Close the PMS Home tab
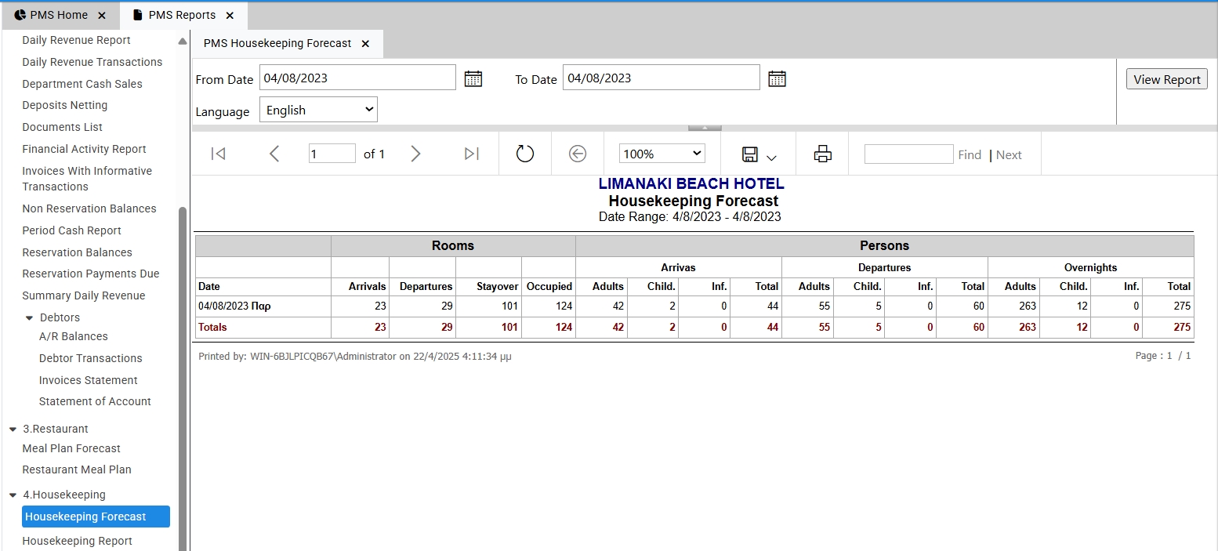 (x=102, y=15)
